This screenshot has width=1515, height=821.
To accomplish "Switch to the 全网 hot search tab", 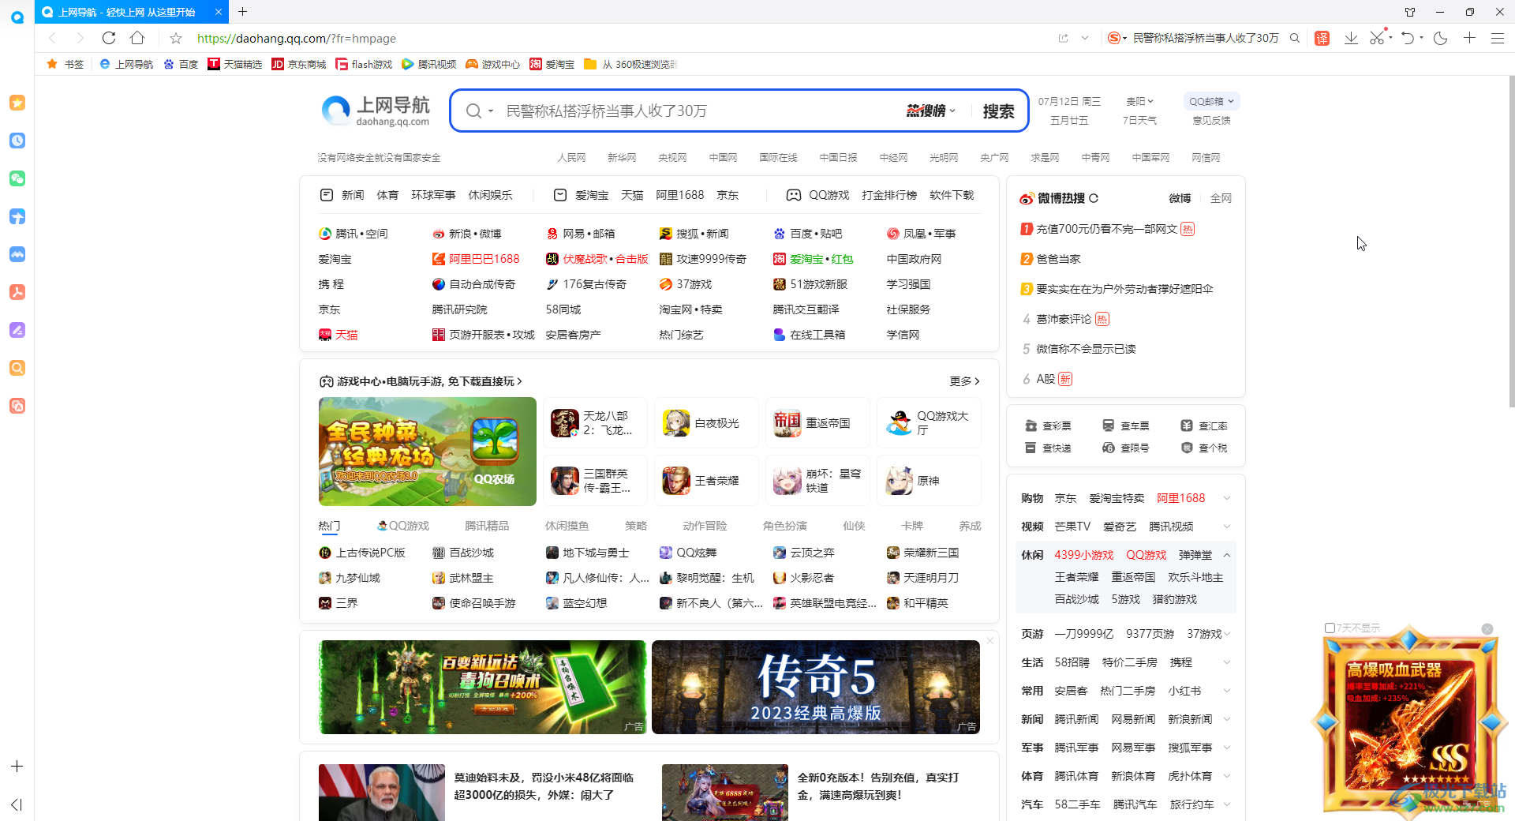I will pos(1221,198).
